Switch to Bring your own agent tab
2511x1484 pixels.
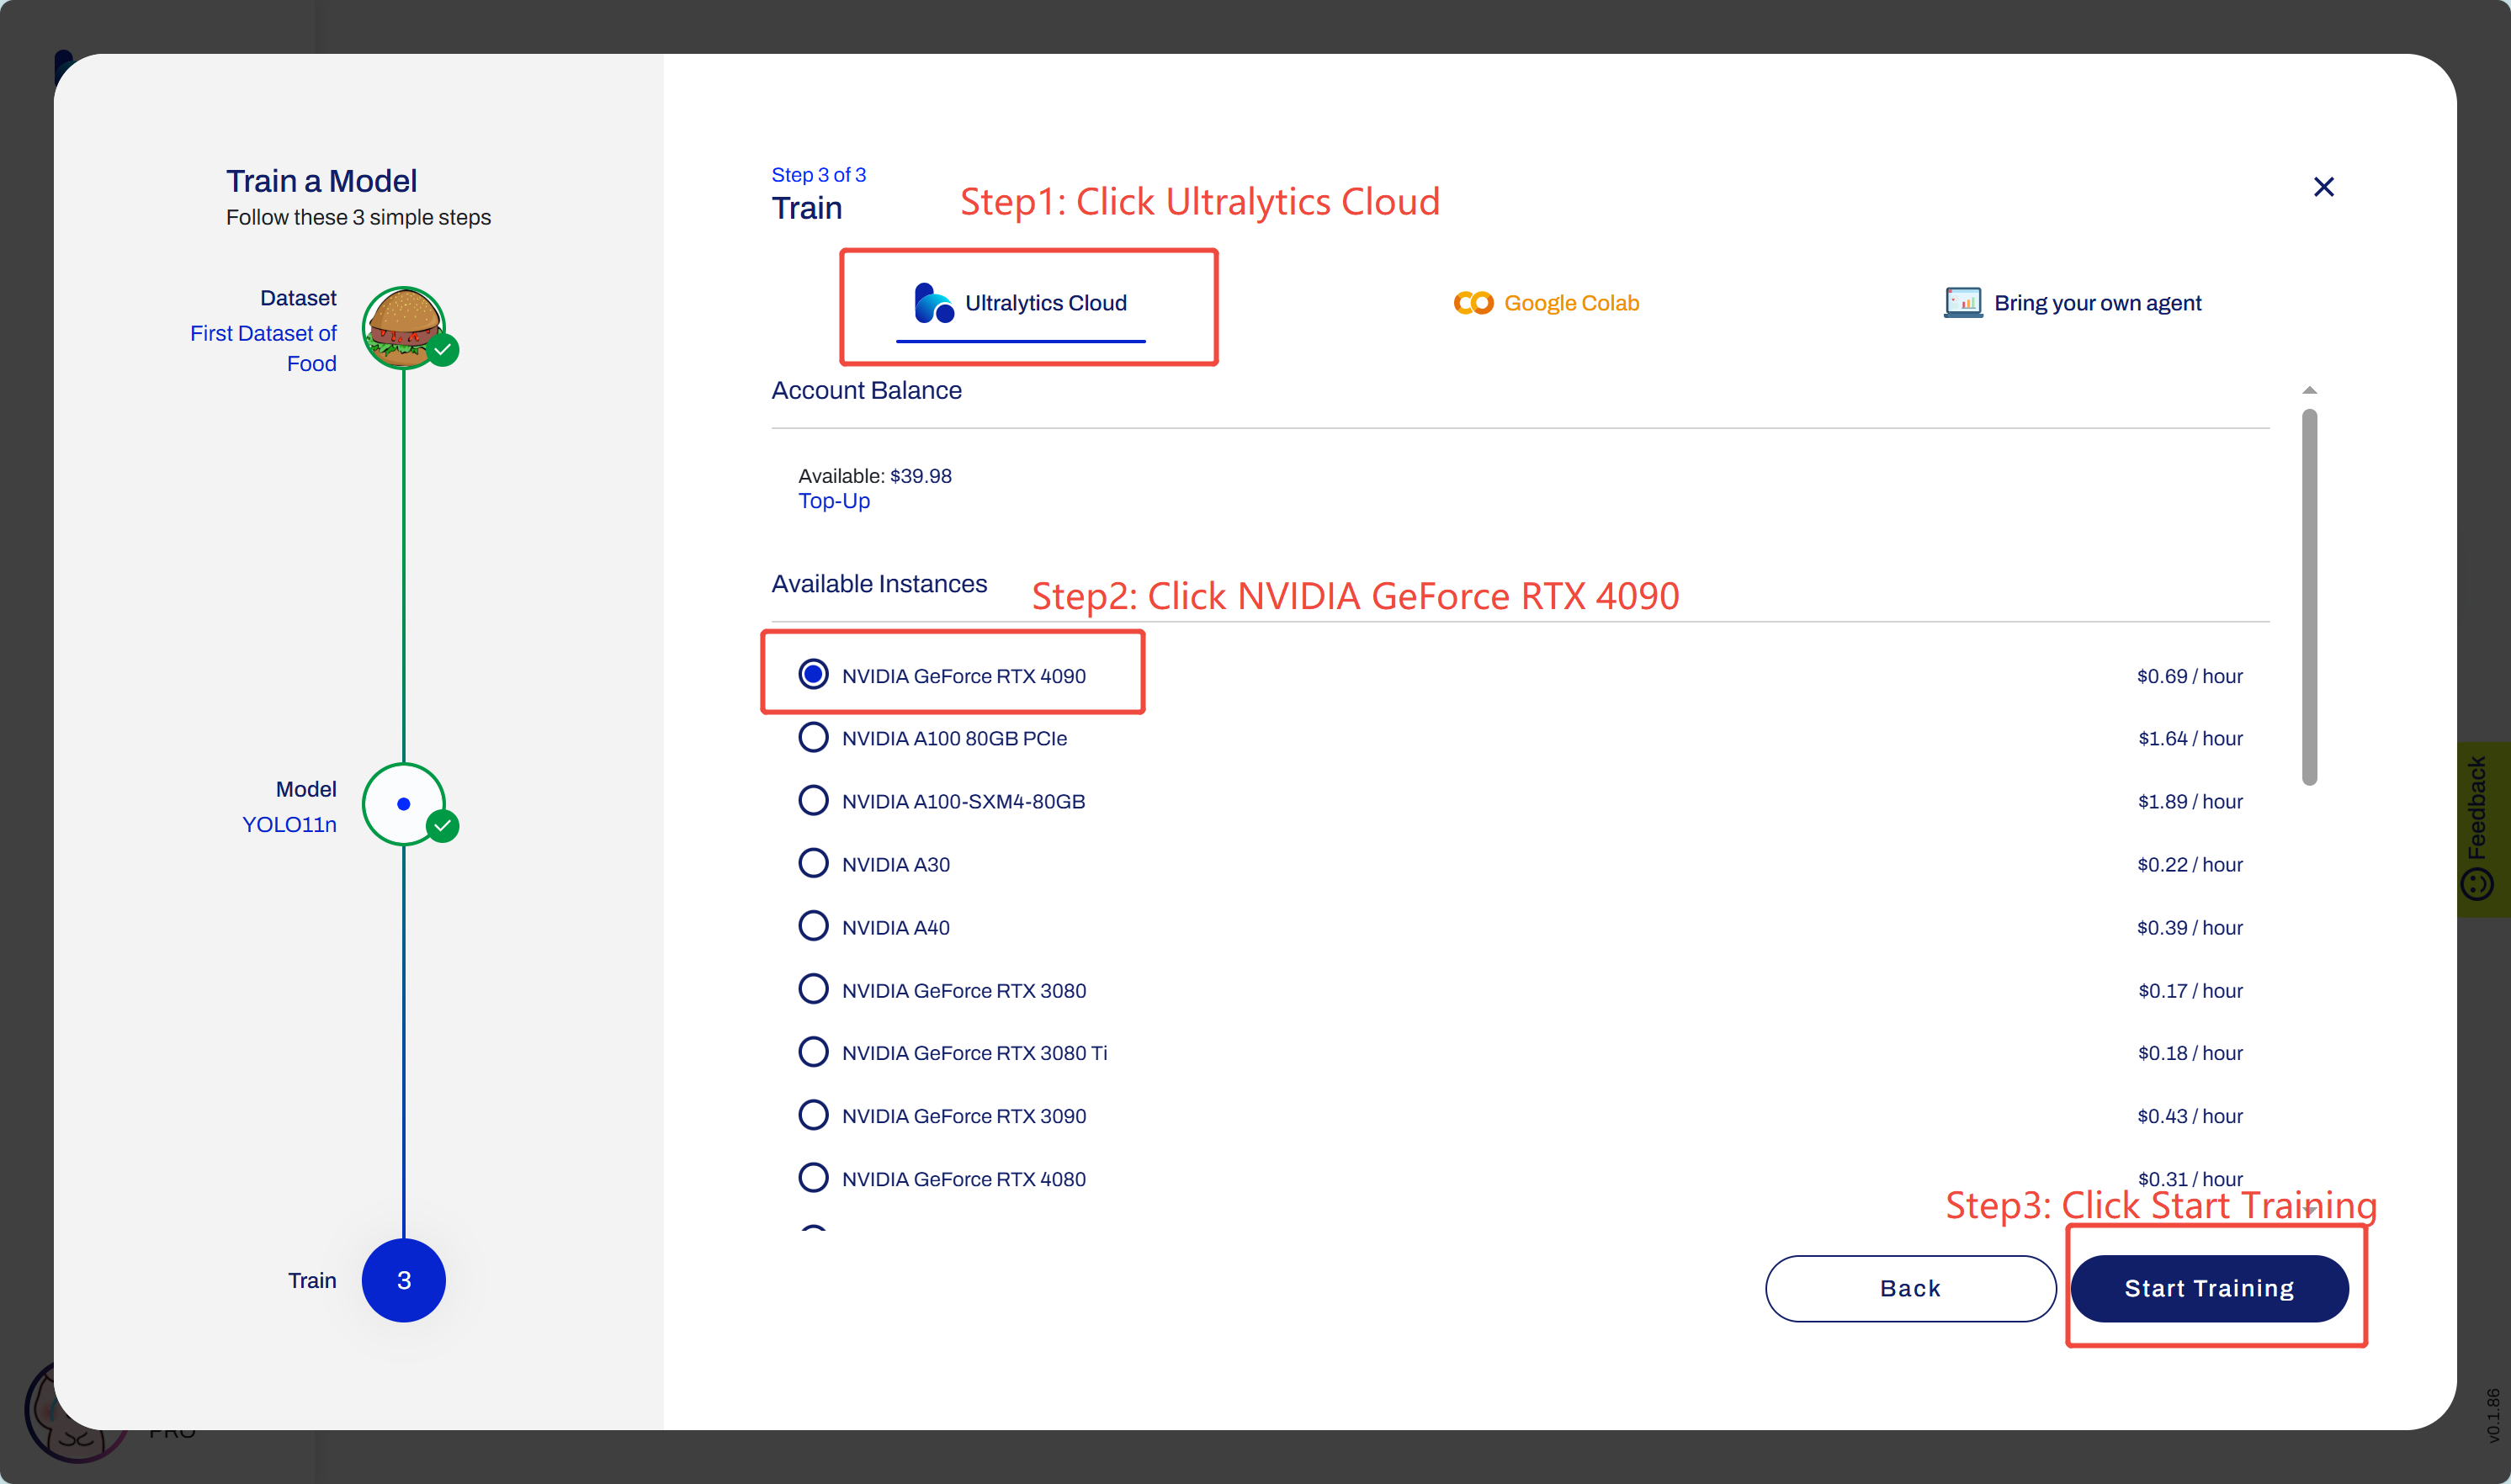click(2072, 303)
